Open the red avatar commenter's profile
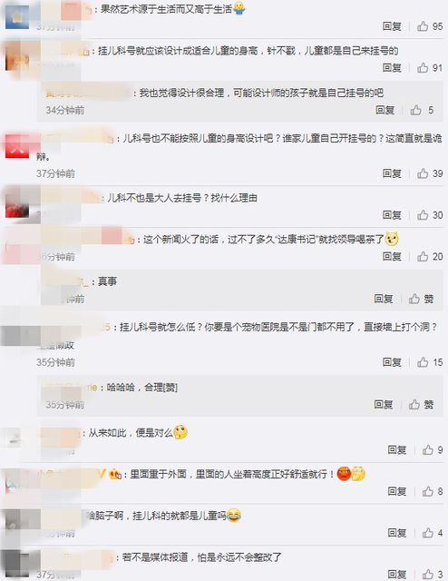Screen dimensions: 448x581 click(17, 147)
